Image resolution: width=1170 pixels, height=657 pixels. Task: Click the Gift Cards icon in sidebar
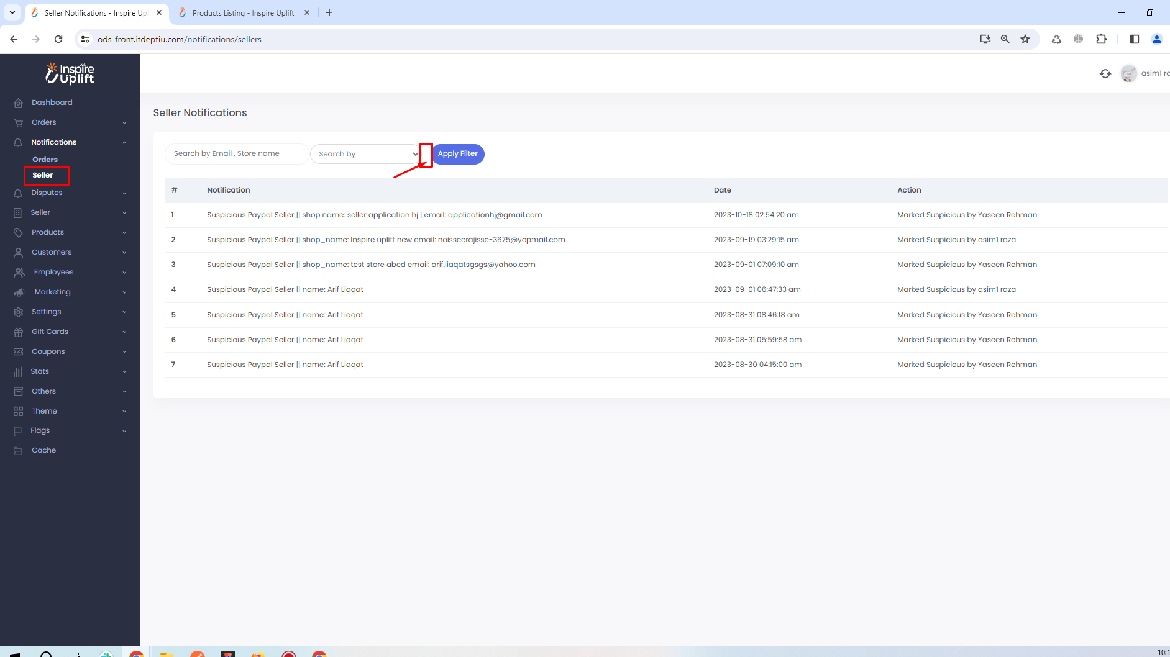coord(18,332)
